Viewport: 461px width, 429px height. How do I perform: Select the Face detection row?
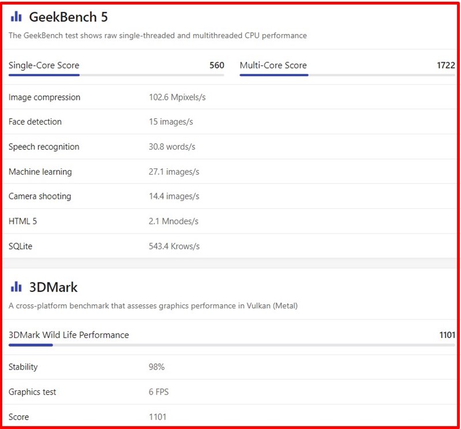229,122
